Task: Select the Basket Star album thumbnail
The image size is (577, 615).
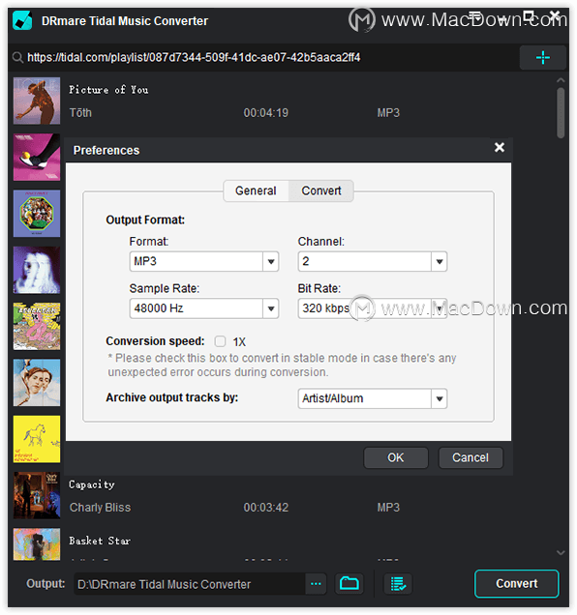Action: (x=37, y=544)
